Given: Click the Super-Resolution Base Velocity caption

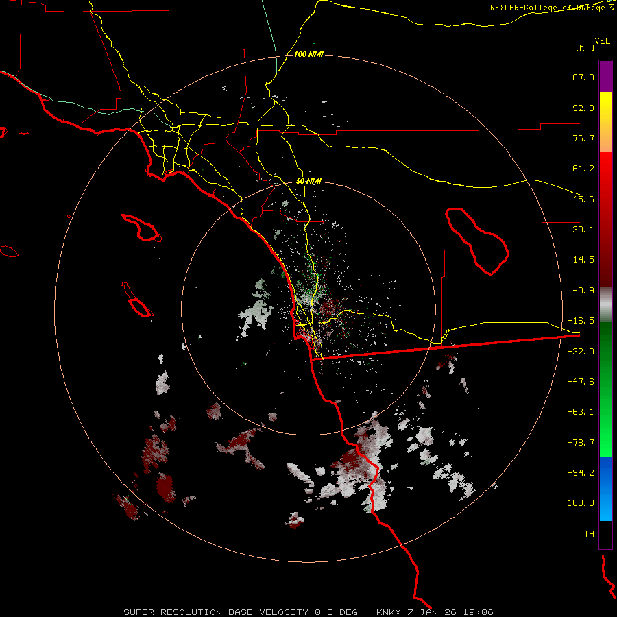Looking at the screenshot, I should [x=308, y=612].
